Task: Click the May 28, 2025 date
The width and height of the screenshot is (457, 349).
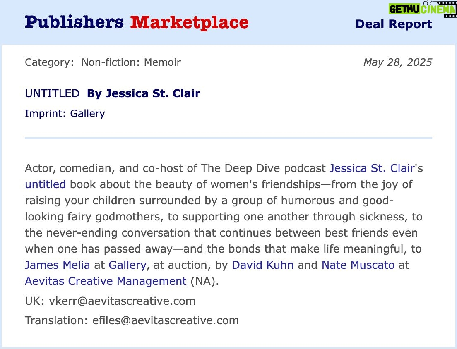Action: [397, 62]
